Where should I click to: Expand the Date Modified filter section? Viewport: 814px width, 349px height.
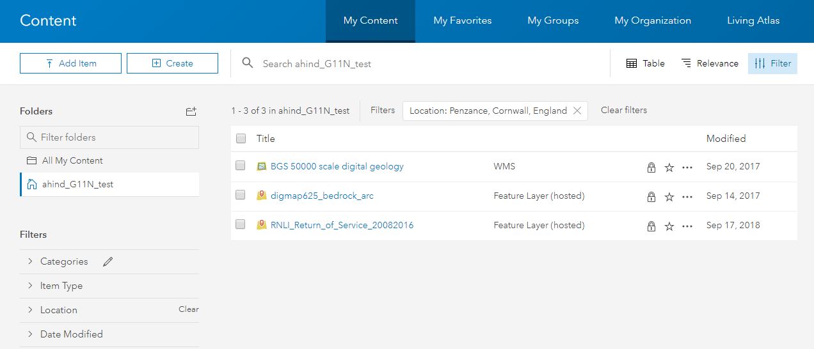coord(30,334)
